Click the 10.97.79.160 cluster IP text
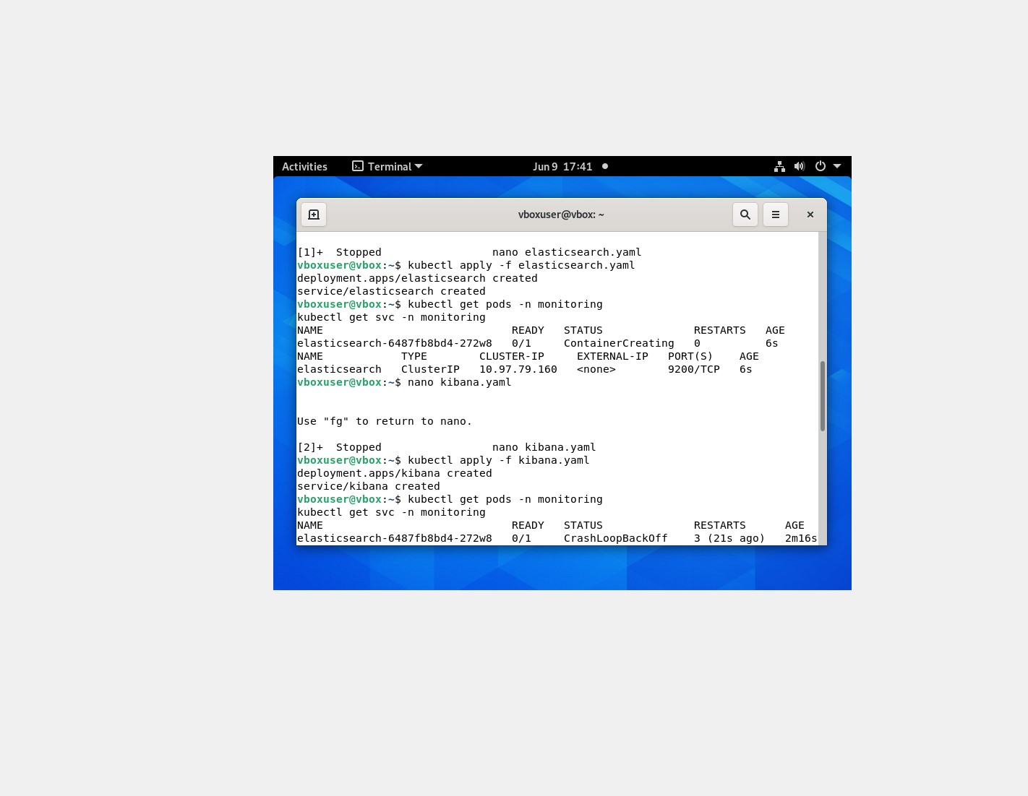This screenshot has width=1028, height=796. coord(518,369)
